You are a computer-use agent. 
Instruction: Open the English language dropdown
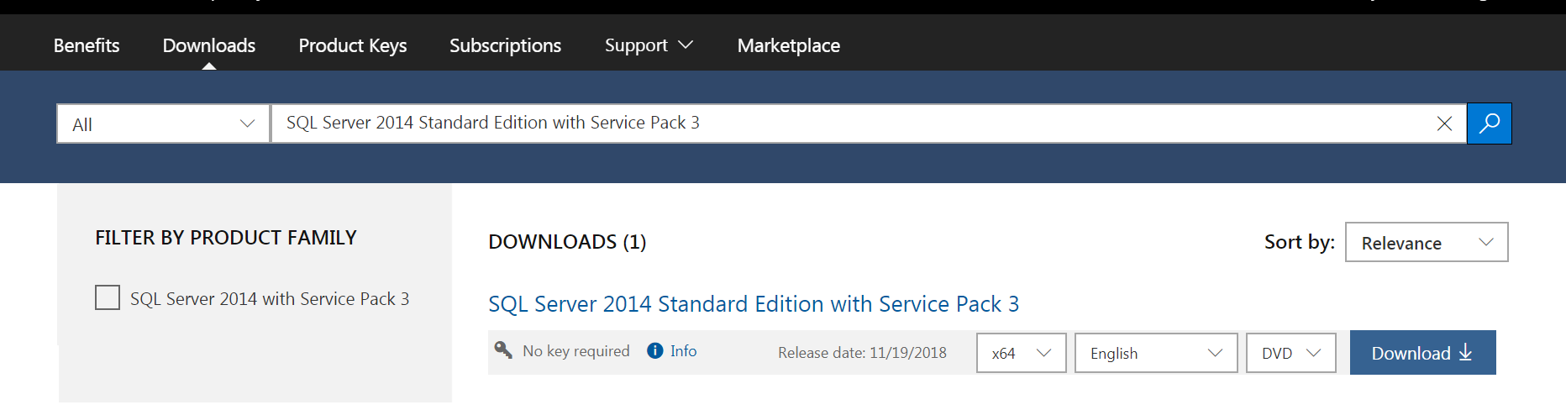(1156, 353)
